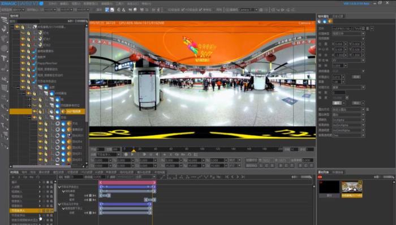Toggle the eye icon on the top tree row

pyautogui.click(x=17, y=27)
